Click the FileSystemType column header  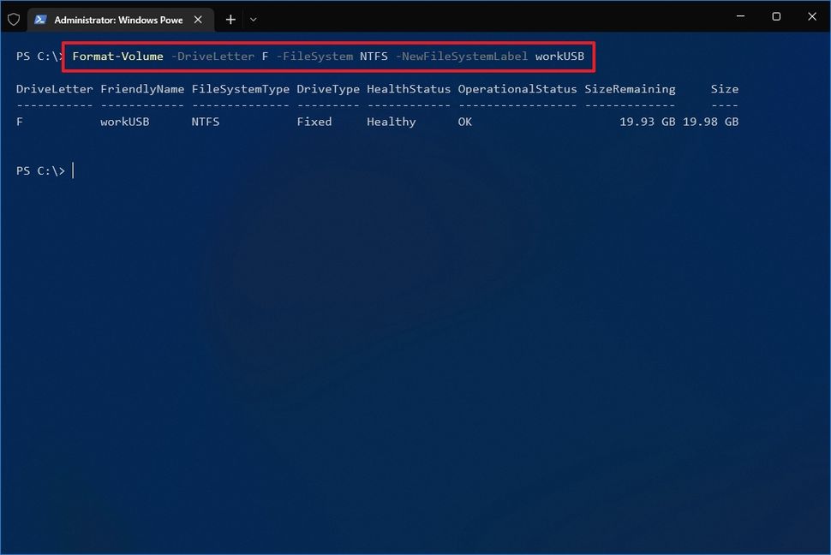241,89
